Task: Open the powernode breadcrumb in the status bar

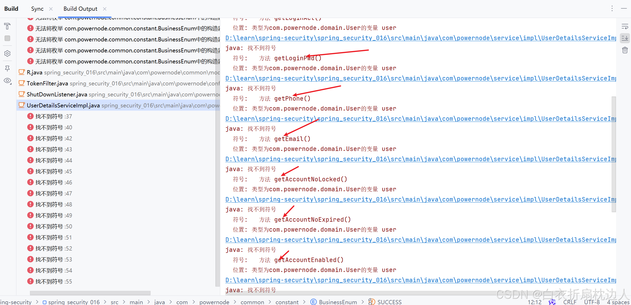Action: 214,302
